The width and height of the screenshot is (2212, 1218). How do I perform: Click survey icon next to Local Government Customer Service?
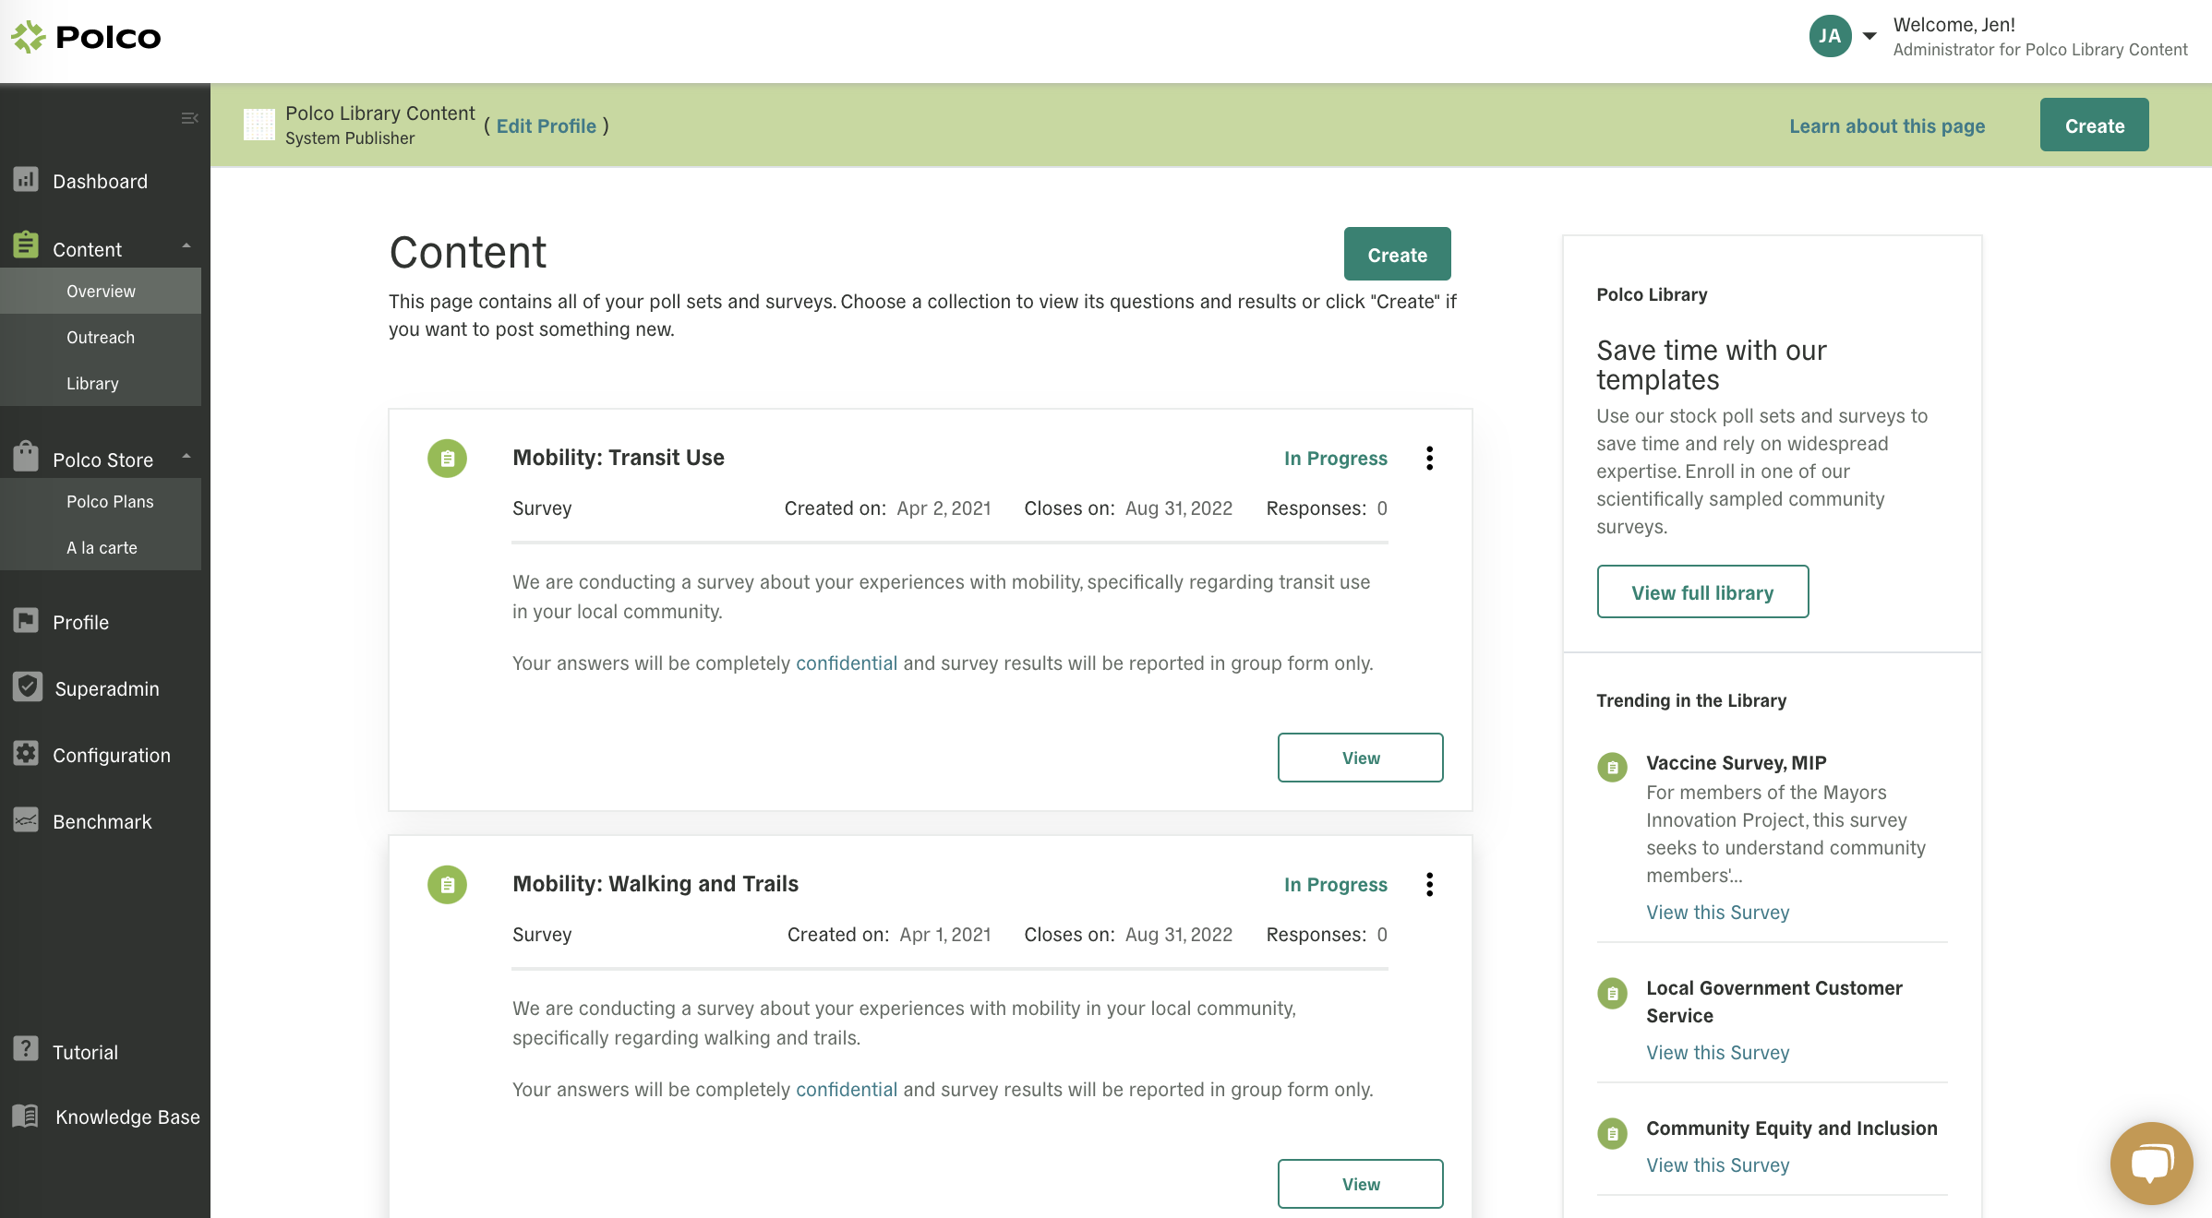(1612, 994)
